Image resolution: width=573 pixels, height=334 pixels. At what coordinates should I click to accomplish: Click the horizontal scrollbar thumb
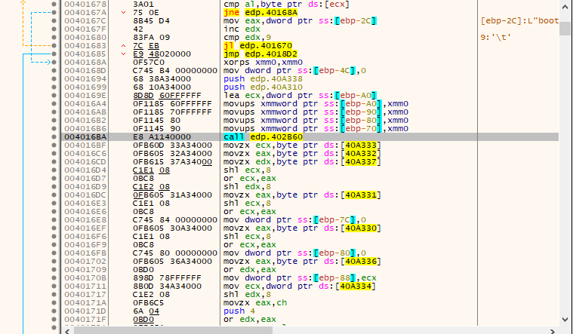[x=173, y=331]
